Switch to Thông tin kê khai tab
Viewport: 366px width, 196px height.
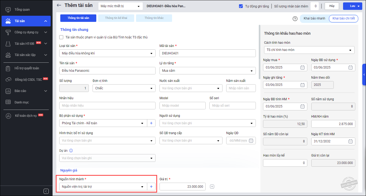(116, 18)
